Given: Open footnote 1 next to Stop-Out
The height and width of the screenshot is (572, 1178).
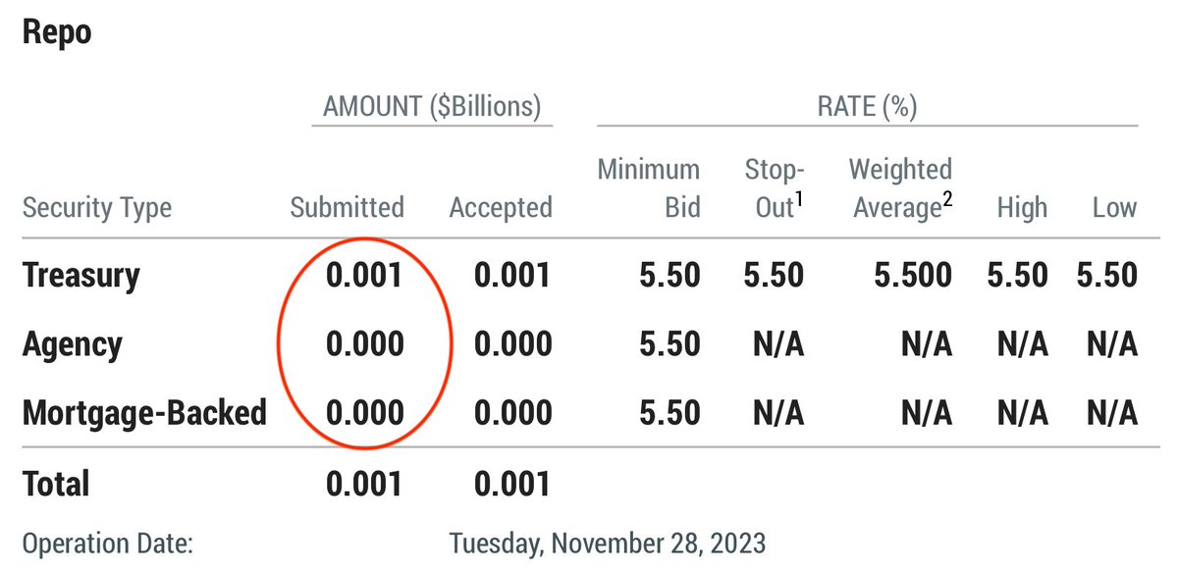Looking at the screenshot, I should click(x=798, y=199).
